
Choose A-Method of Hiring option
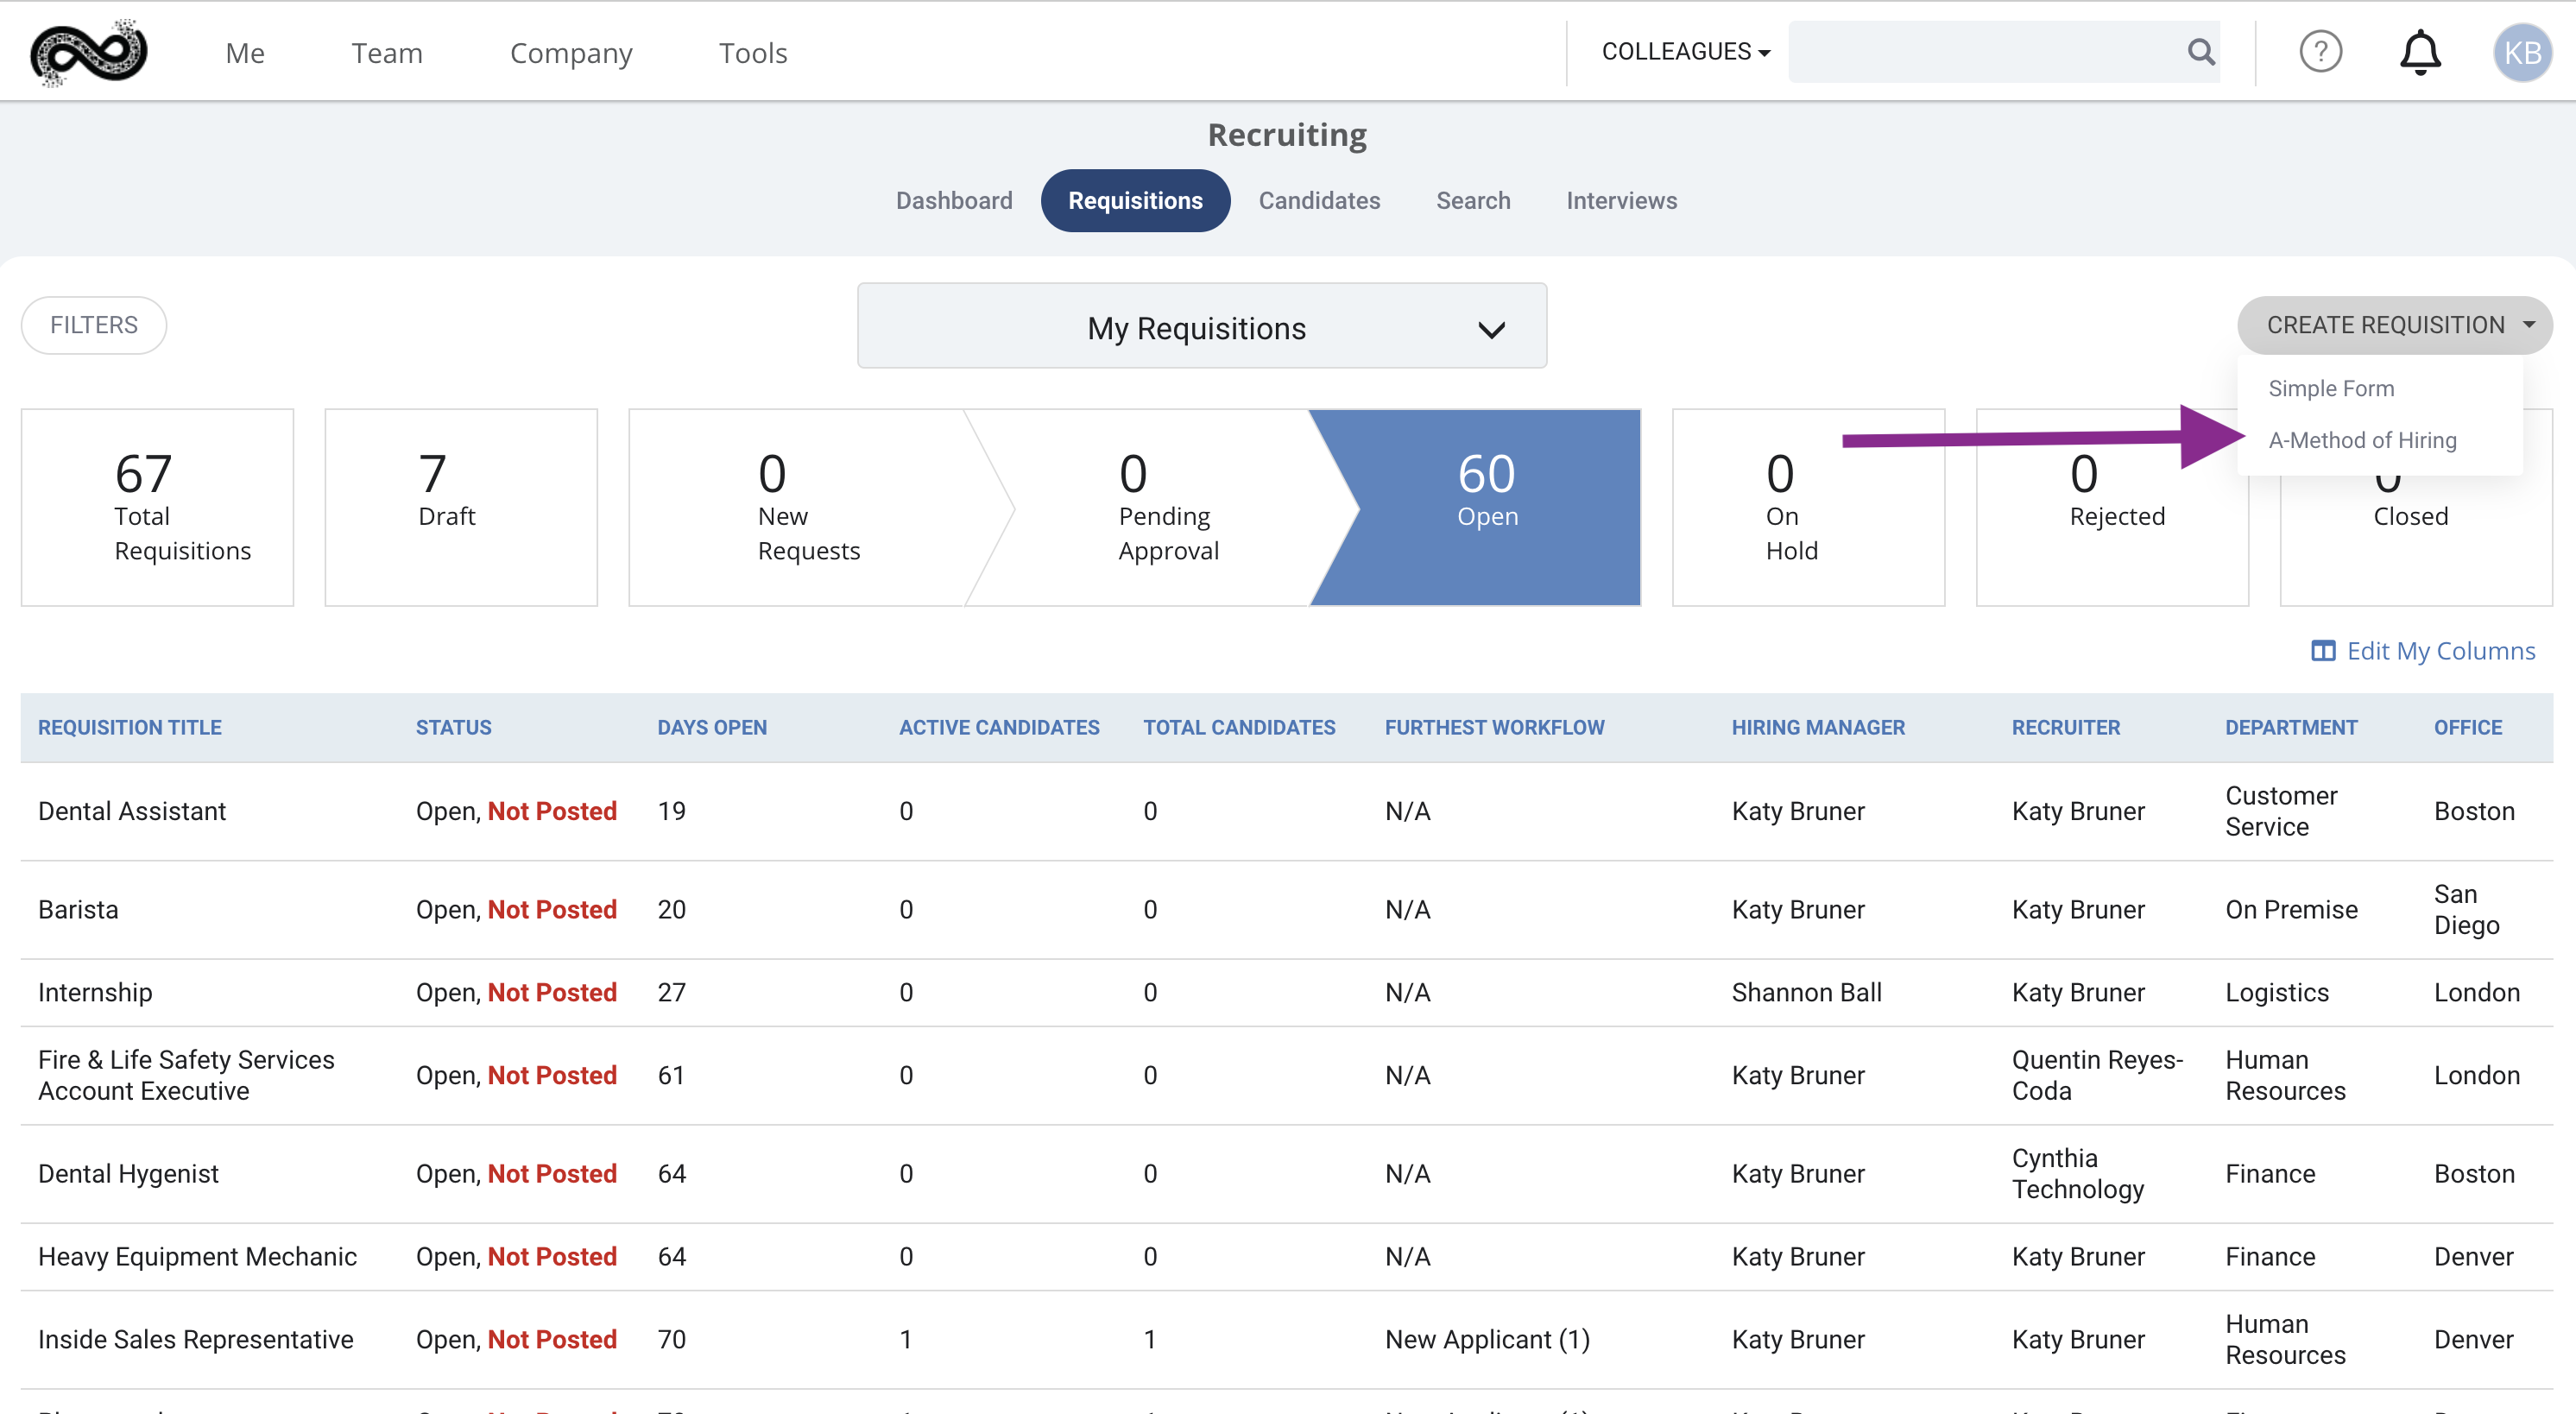coord(2362,440)
